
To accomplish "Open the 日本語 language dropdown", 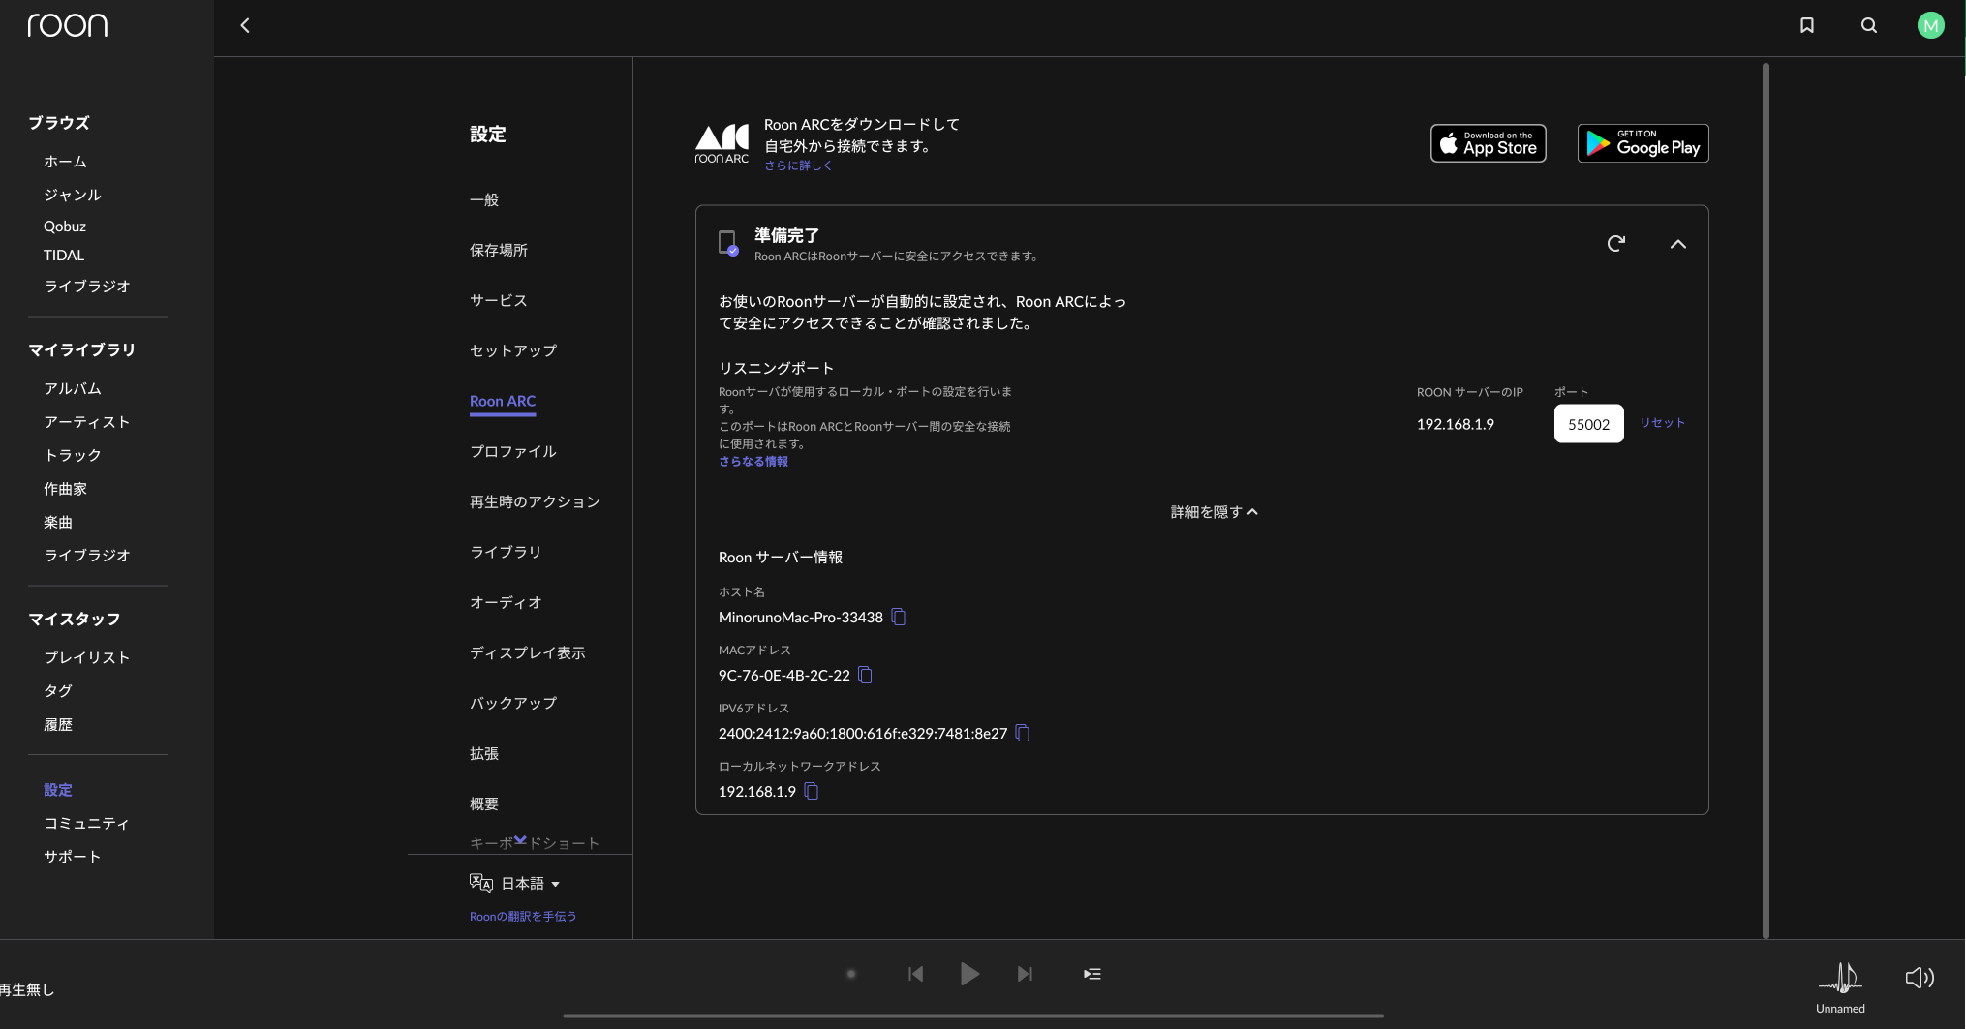I will click(x=530, y=884).
